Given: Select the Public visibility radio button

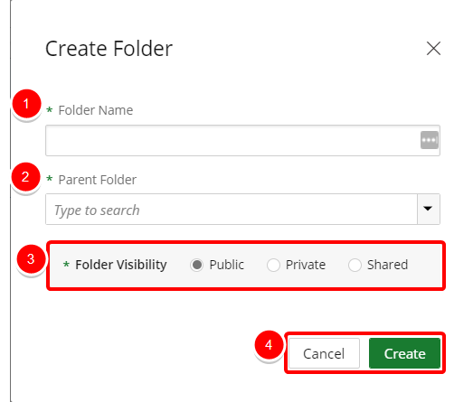Looking at the screenshot, I should click(x=196, y=265).
